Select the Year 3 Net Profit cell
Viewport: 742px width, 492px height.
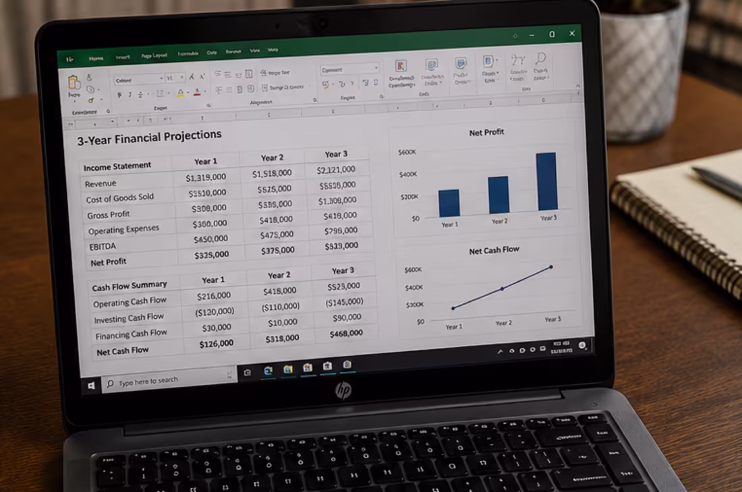click(341, 246)
